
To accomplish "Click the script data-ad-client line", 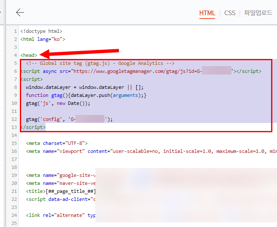I will [61, 199].
